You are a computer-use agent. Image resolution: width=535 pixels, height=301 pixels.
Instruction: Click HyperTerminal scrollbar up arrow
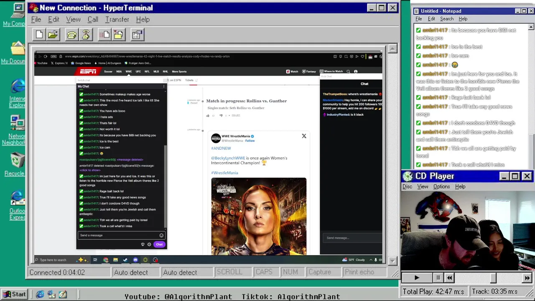pyautogui.click(x=392, y=49)
